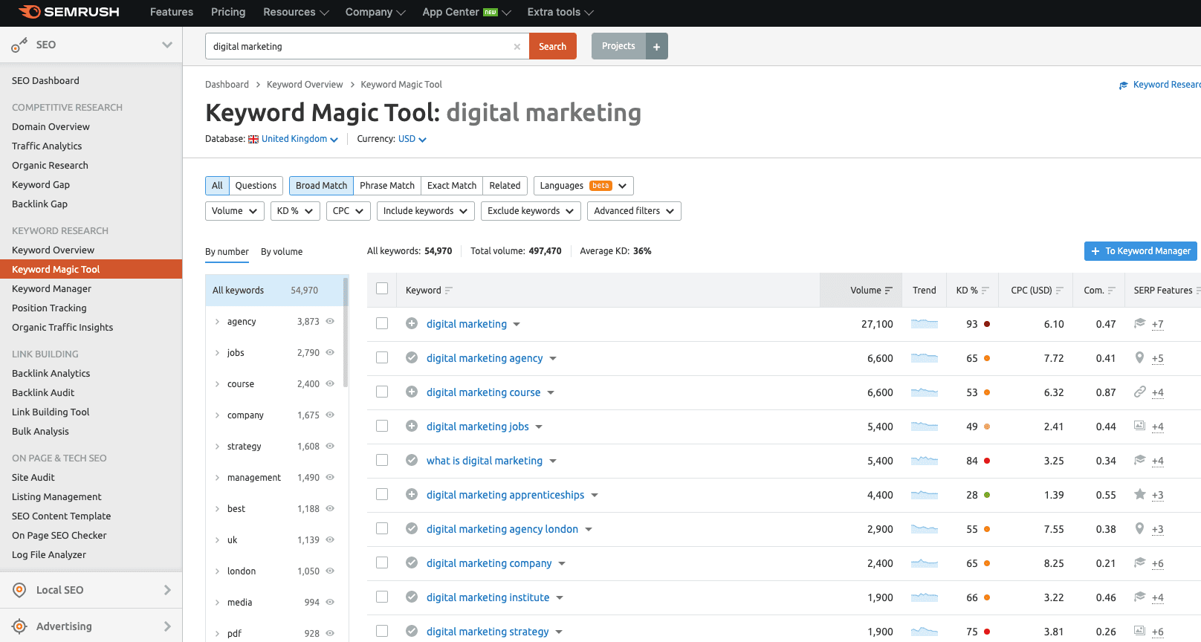Click the Advertising target icon
This screenshot has height=642, width=1201.
(x=20, y=626)
